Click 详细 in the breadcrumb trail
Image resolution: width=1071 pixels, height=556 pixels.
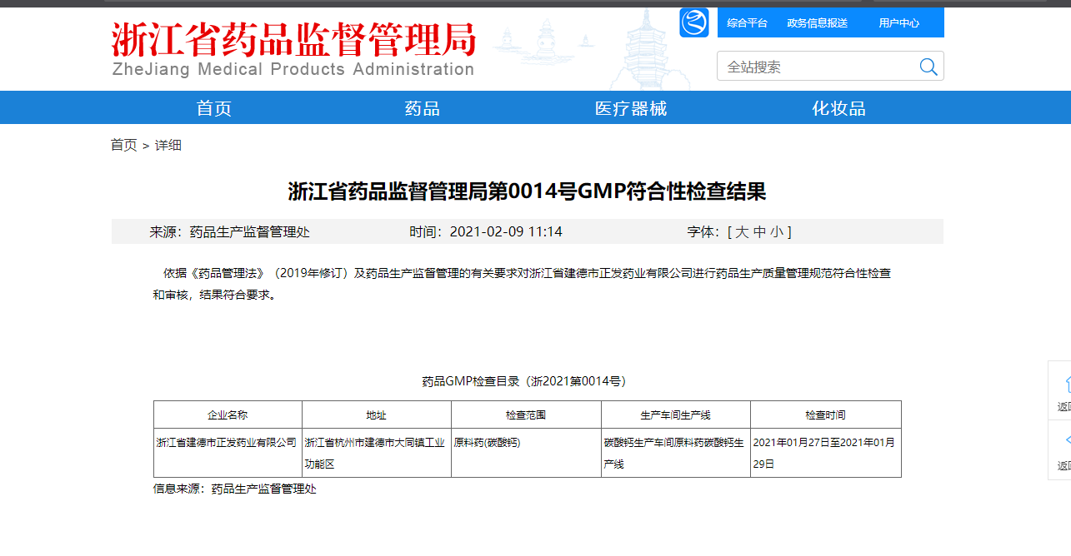(168, 145)
